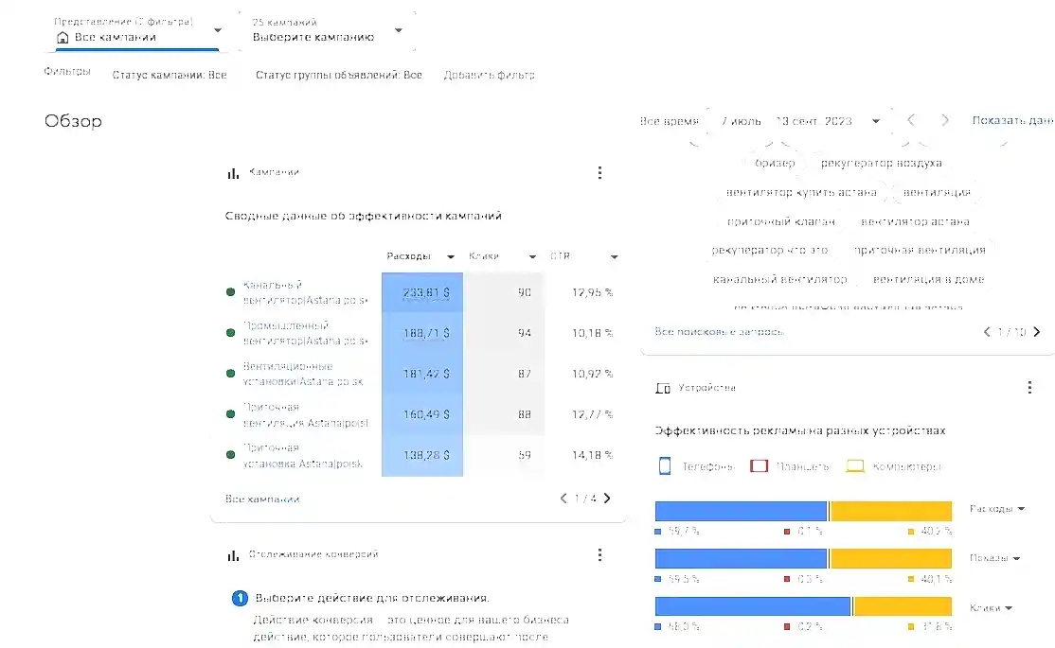The width and height of the screenshot is (1055, 648).
Task: Click blue bar segment in Расходы chart
Action: [741, 511]
